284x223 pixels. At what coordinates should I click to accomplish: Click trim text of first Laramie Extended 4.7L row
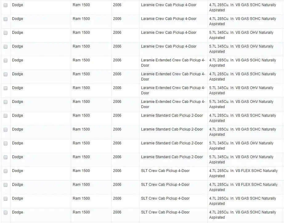(173, 63)
